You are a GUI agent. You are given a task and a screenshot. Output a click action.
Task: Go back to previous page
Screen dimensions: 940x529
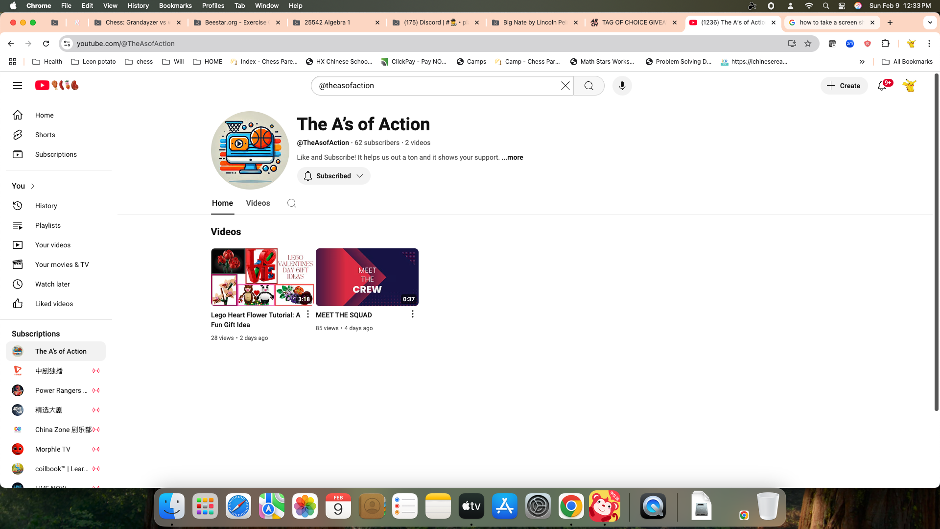tap(11, 44)
